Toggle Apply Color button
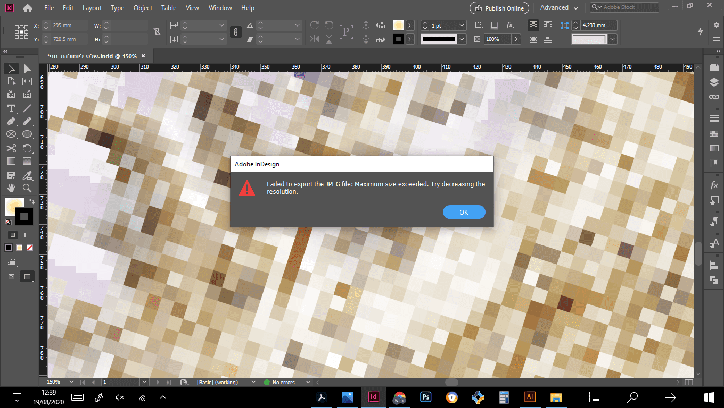The width and height of the screenshot is (724, 408). click(9, 248)
